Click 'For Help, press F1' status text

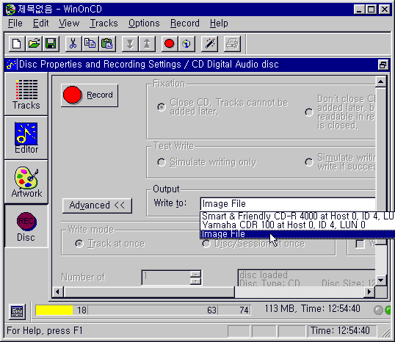point(45,331)
